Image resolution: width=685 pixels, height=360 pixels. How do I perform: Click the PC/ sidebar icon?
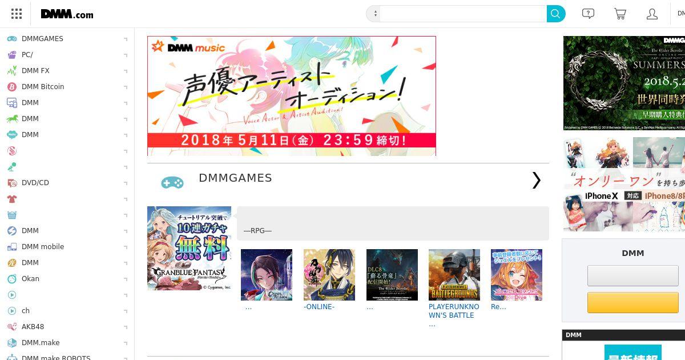pos(12,55)
